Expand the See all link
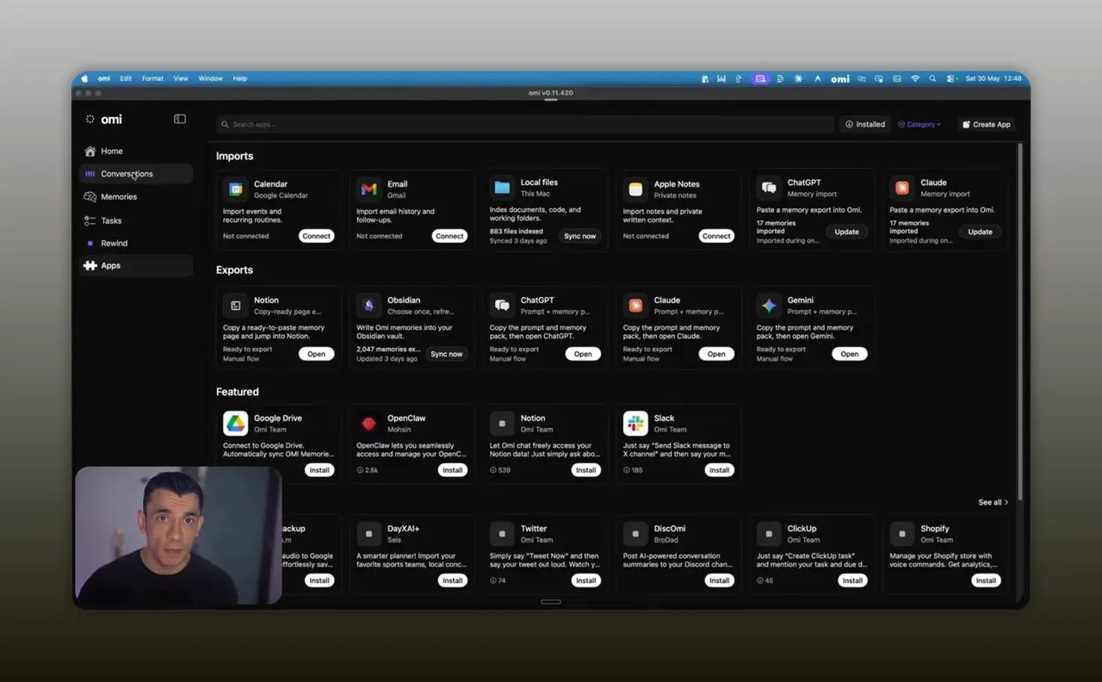1102x682 pixels. [993, 502]
